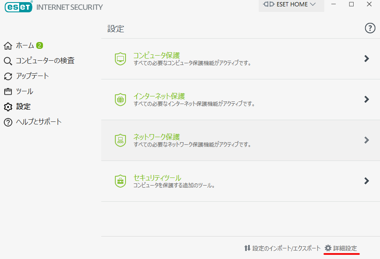Open help via the question mark icon
380x259 pixels.
(370, 28)
